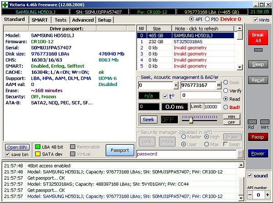This screenshot has width=273, height=203.
Task: Open the Setup tab
Action: (105, 20)
